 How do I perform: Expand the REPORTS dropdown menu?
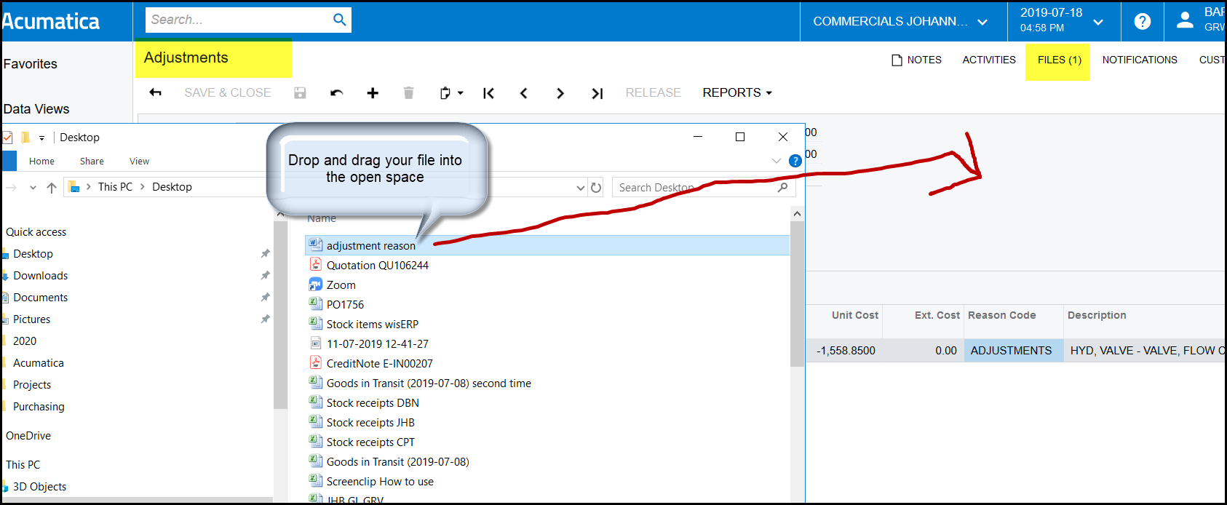point(736,92)
